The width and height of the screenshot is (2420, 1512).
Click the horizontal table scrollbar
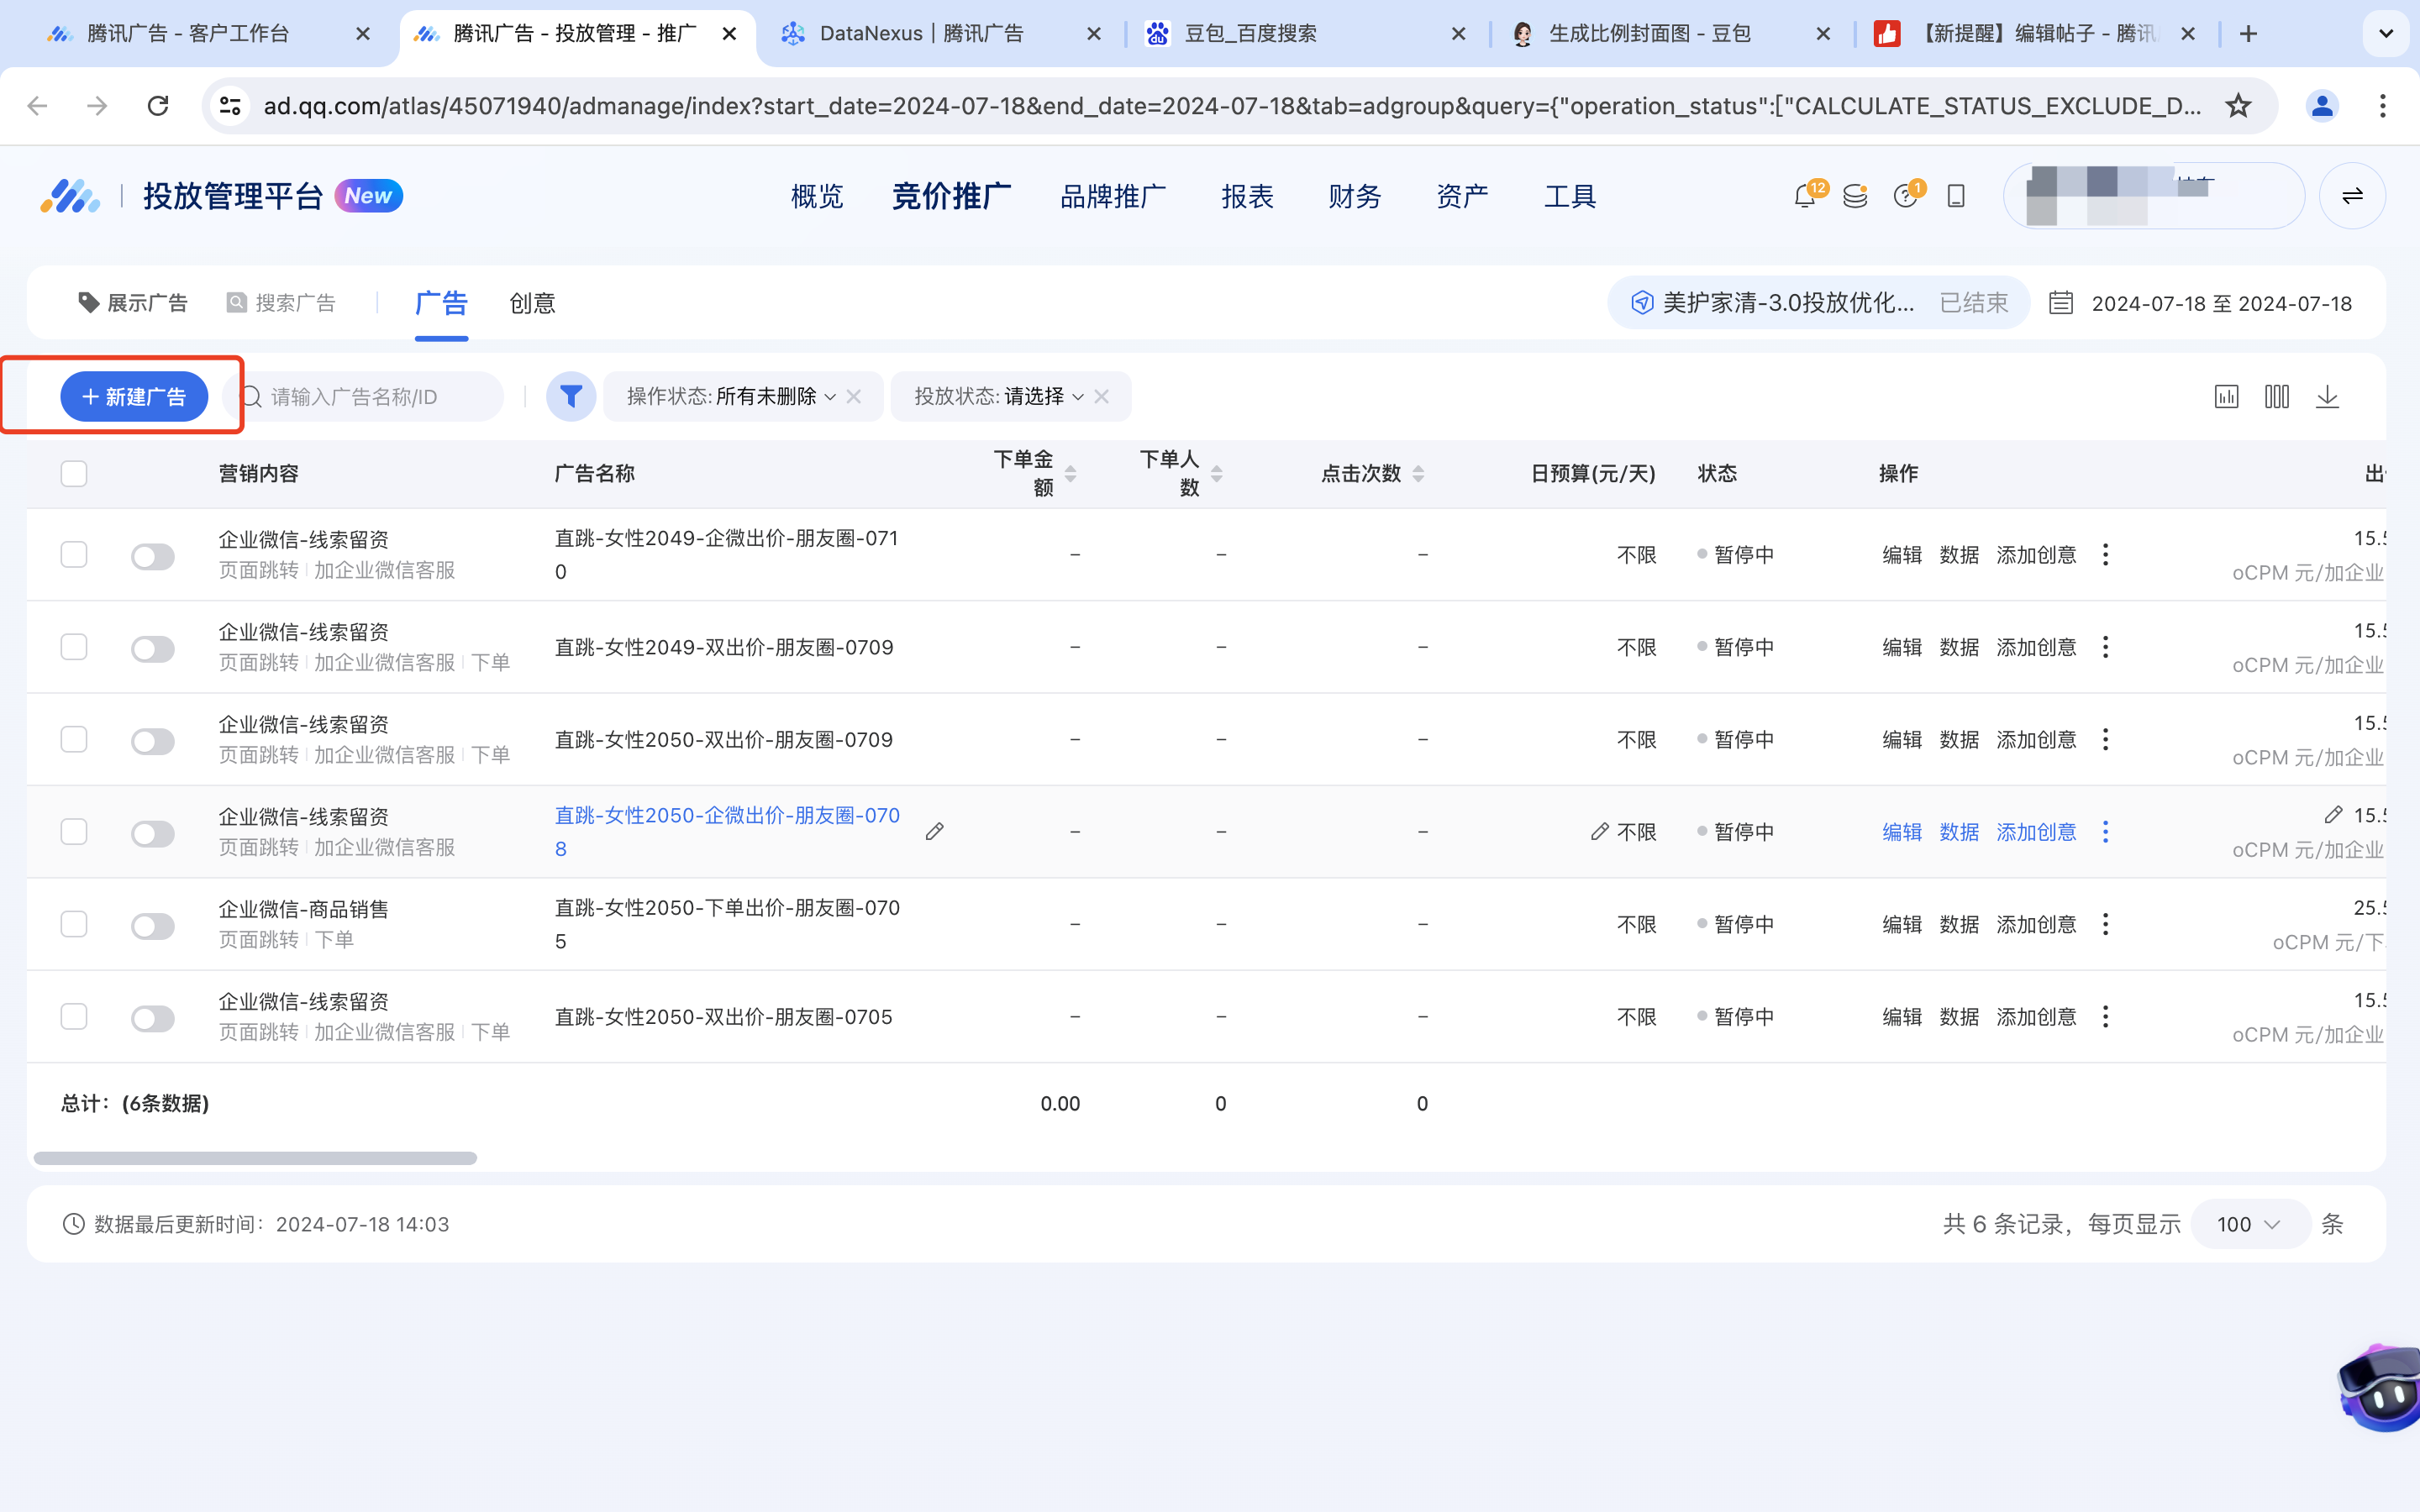tap(255, 1158)
